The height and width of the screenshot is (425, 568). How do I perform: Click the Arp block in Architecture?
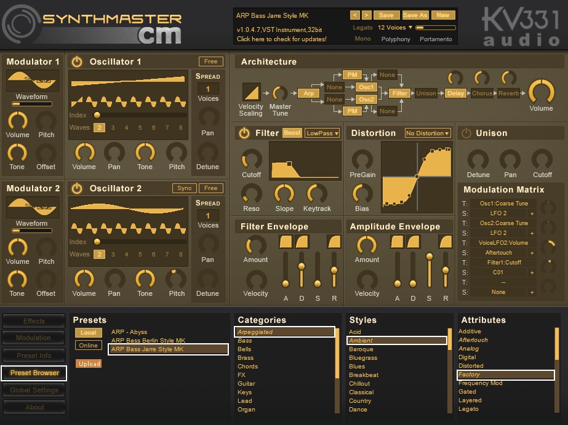(309, 93)
